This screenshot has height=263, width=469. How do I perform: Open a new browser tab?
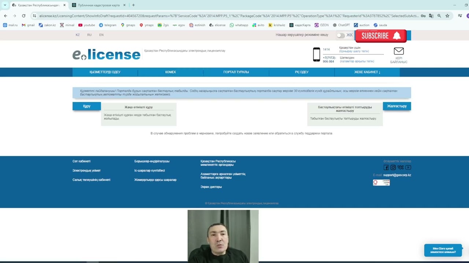(x=133, y=5)
